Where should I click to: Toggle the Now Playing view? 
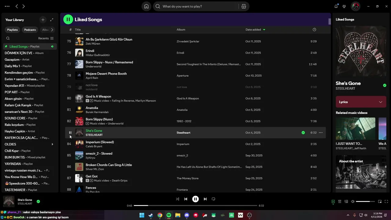tap(333, 202)
